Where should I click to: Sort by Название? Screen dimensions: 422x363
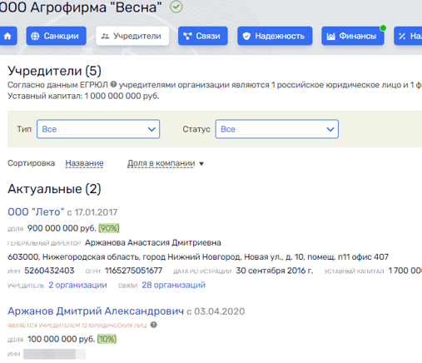(x=84, y=163)
